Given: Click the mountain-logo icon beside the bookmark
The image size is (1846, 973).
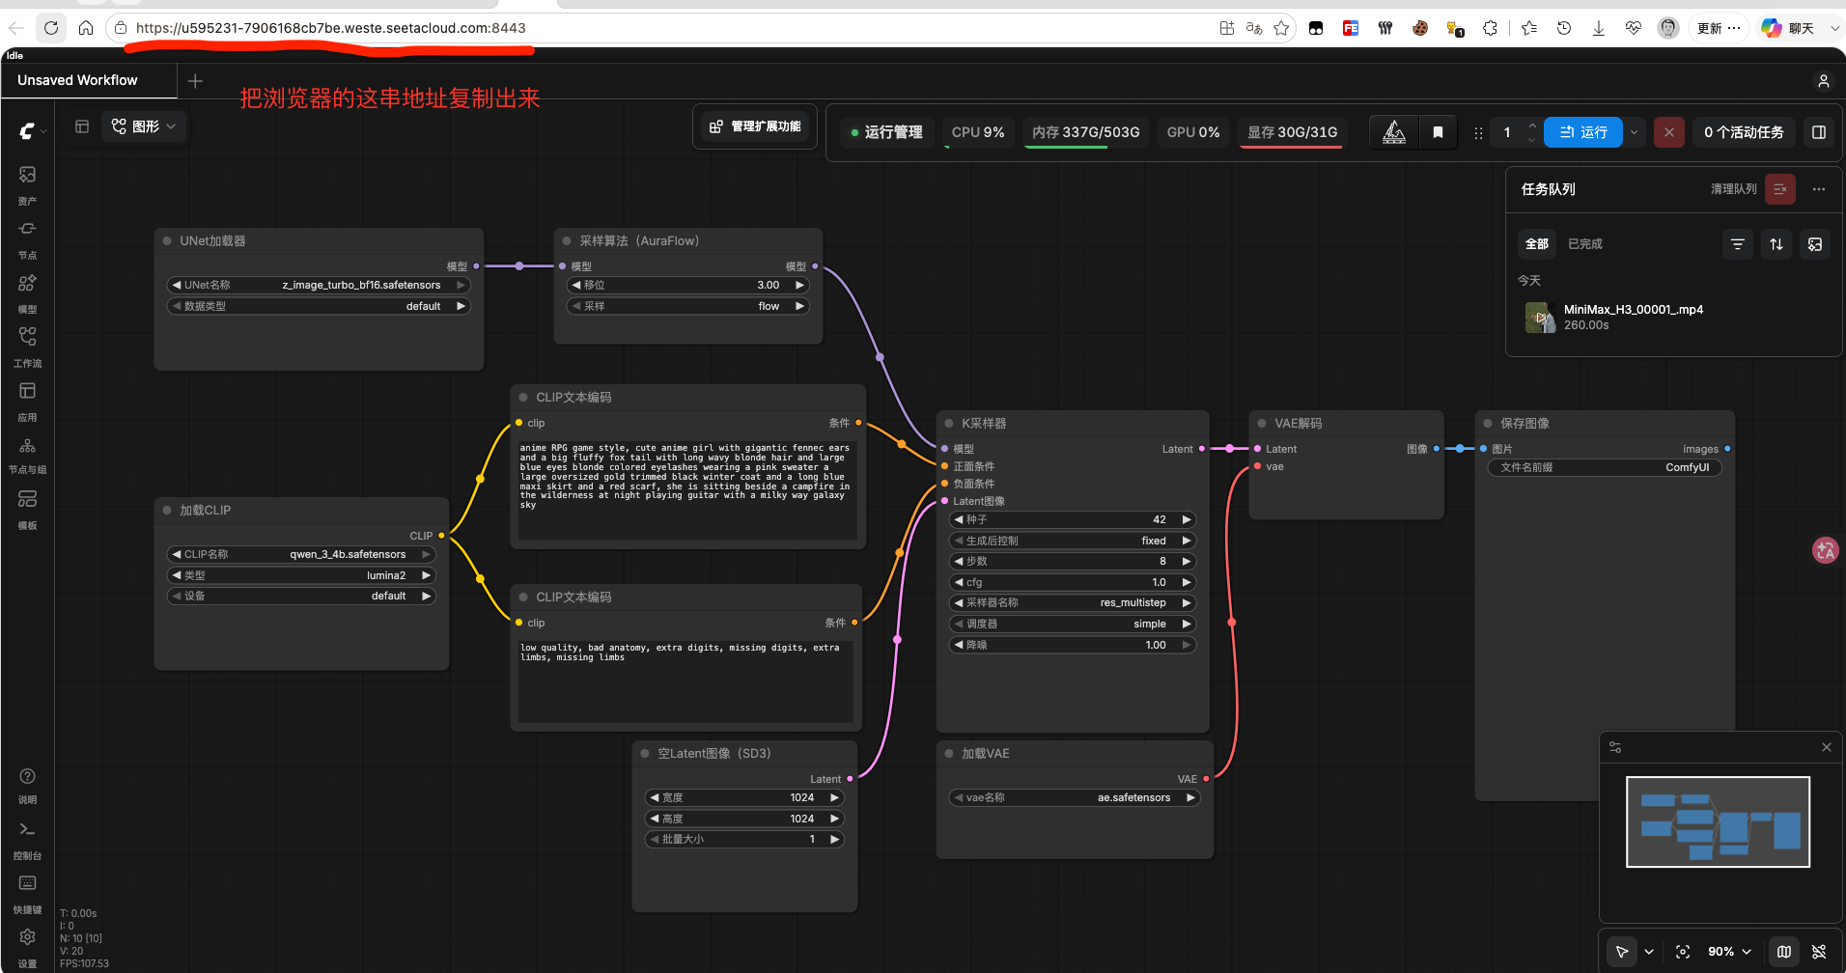Looking at the screenshot, I should (1394, 132).
